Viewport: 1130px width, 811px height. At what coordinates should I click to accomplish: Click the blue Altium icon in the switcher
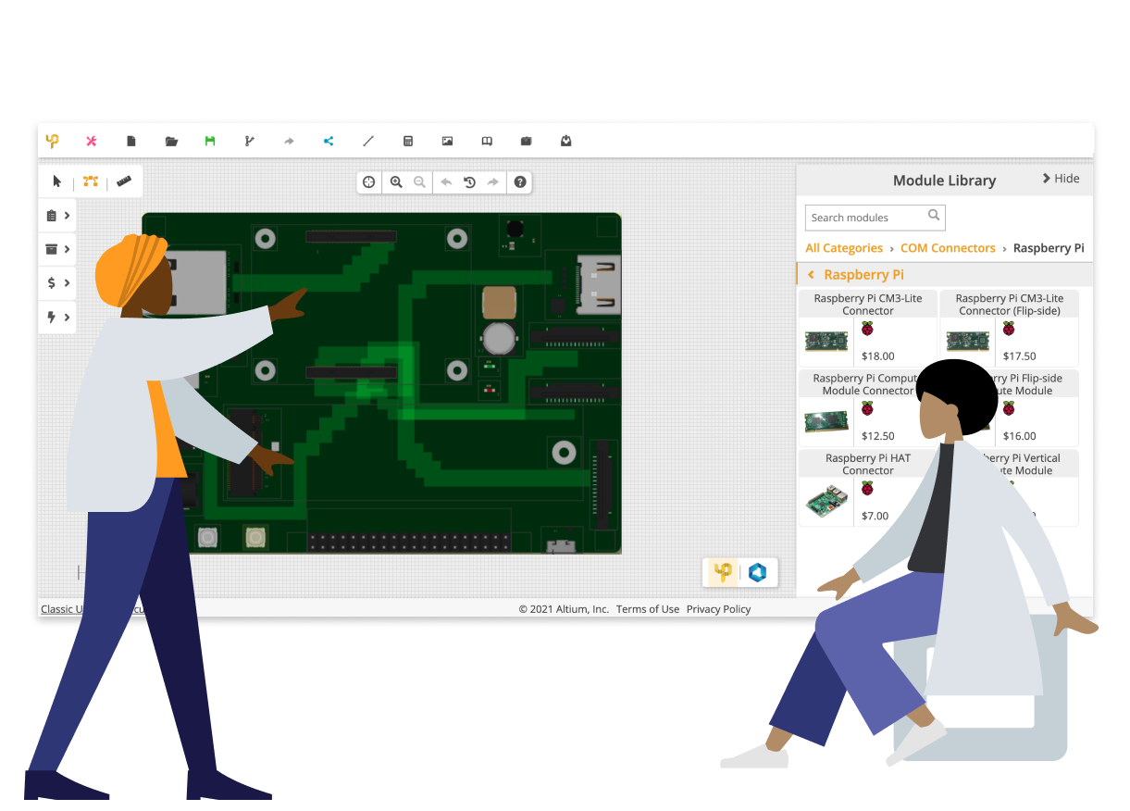(x=758, y=573)
